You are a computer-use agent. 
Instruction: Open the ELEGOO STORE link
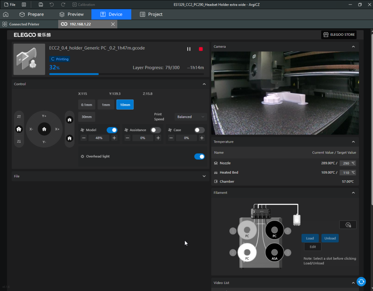pyautogui.click(x=339, y=35)
